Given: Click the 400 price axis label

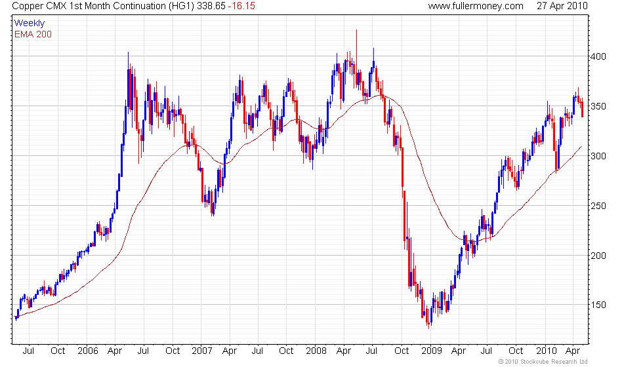Looking at the screenshot, I should [598, 56].
